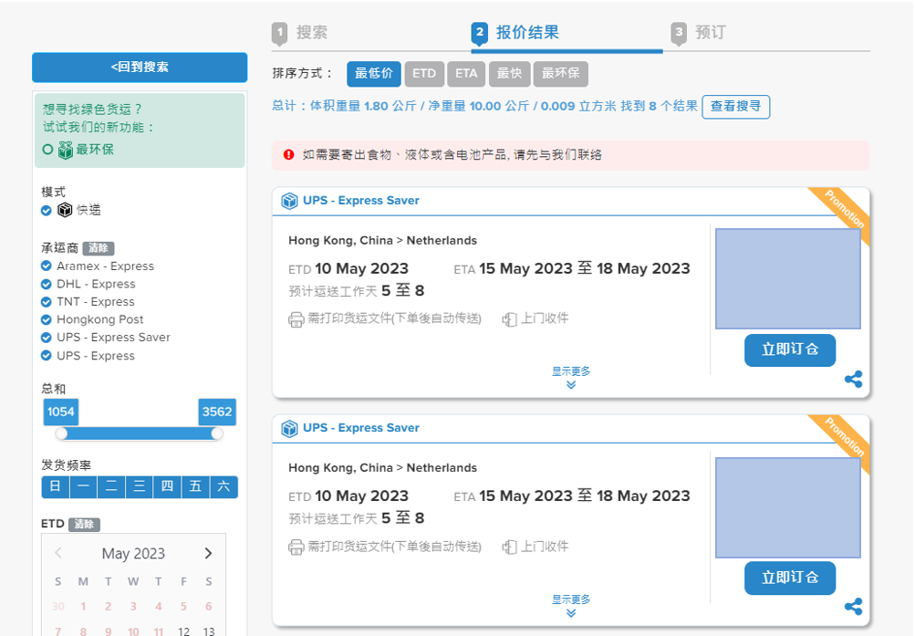Sort results by ETD

coord(424,74)
